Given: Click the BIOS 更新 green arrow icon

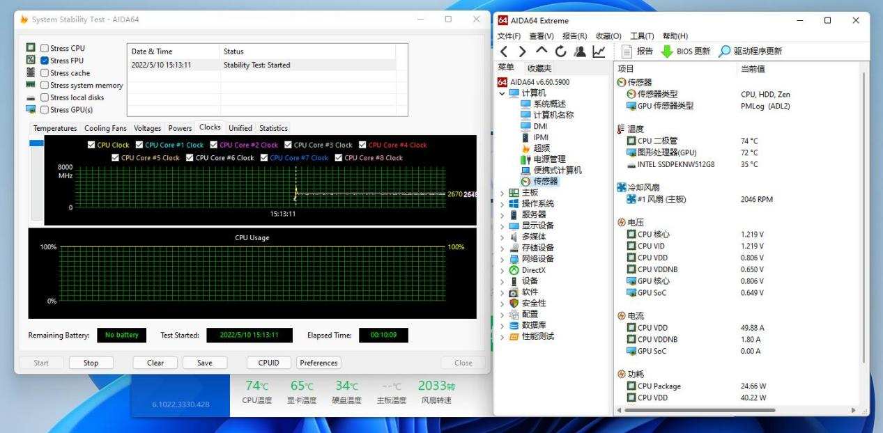Looking at the screenshot, I should (667, 52).
